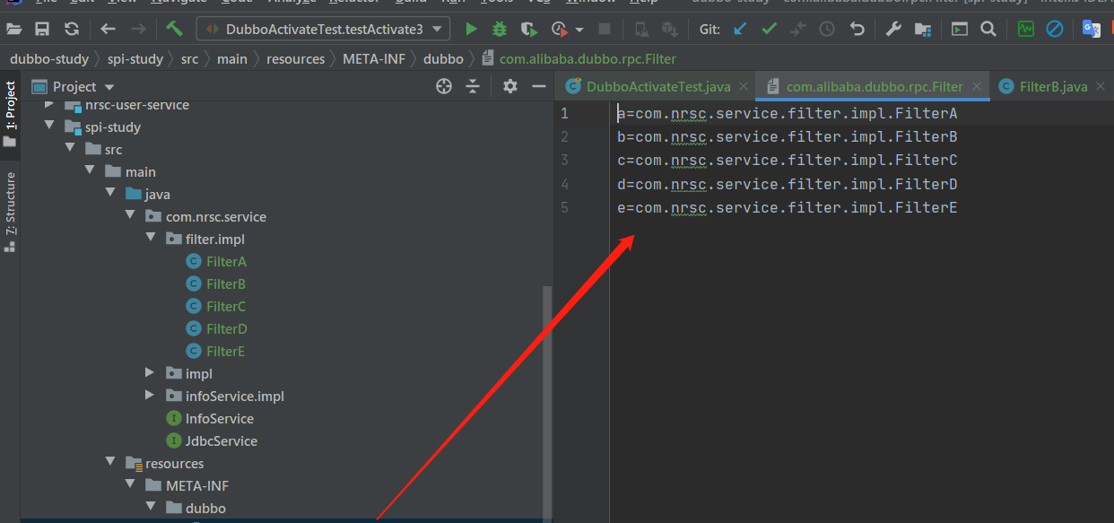Click dubbo-study in the breadcrumb bar
1114x523 pixels.
pyautogui.click(x=49, y=59)
